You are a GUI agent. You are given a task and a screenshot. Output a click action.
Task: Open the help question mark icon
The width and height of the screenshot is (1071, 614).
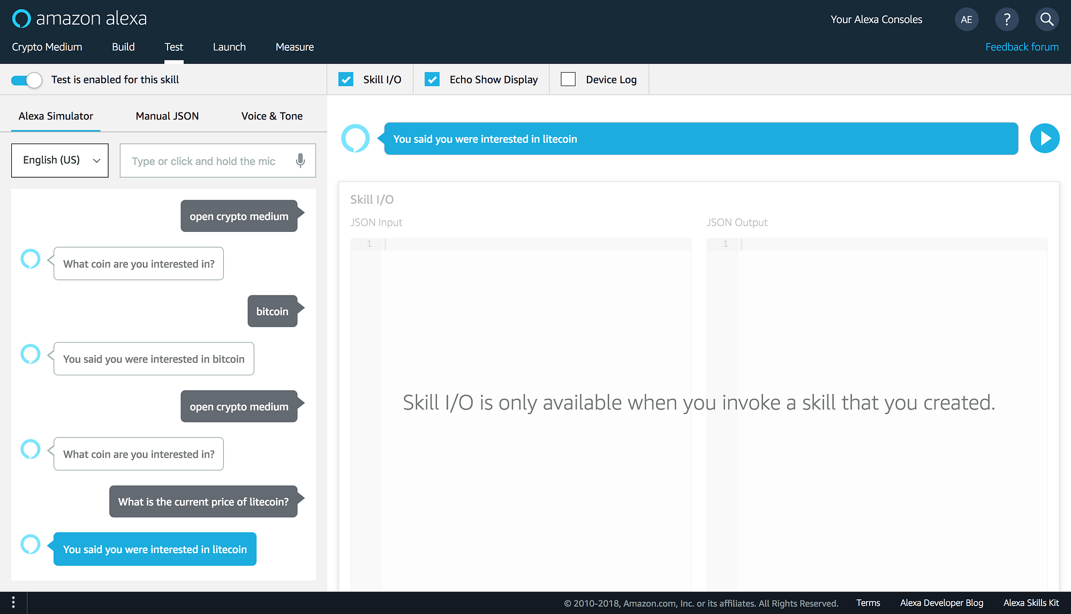point(1007,20)
